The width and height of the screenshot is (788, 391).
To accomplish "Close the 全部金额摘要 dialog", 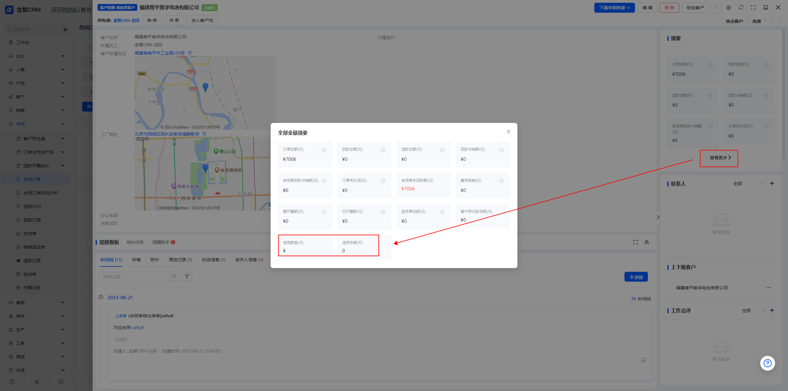I will [508, 132].
